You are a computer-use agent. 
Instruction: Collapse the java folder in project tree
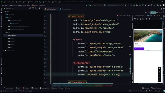(x=5, y=17)
